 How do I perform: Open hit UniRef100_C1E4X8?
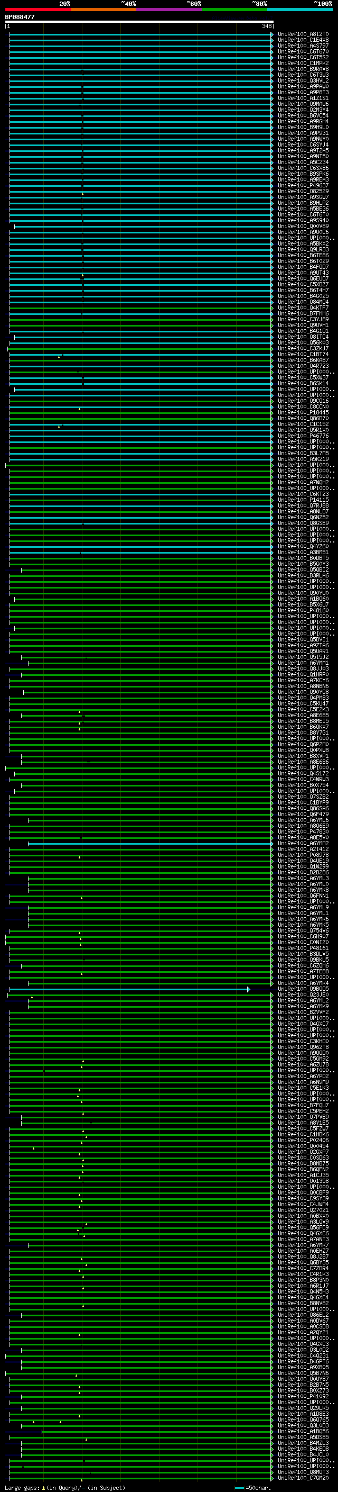point(303,40)
